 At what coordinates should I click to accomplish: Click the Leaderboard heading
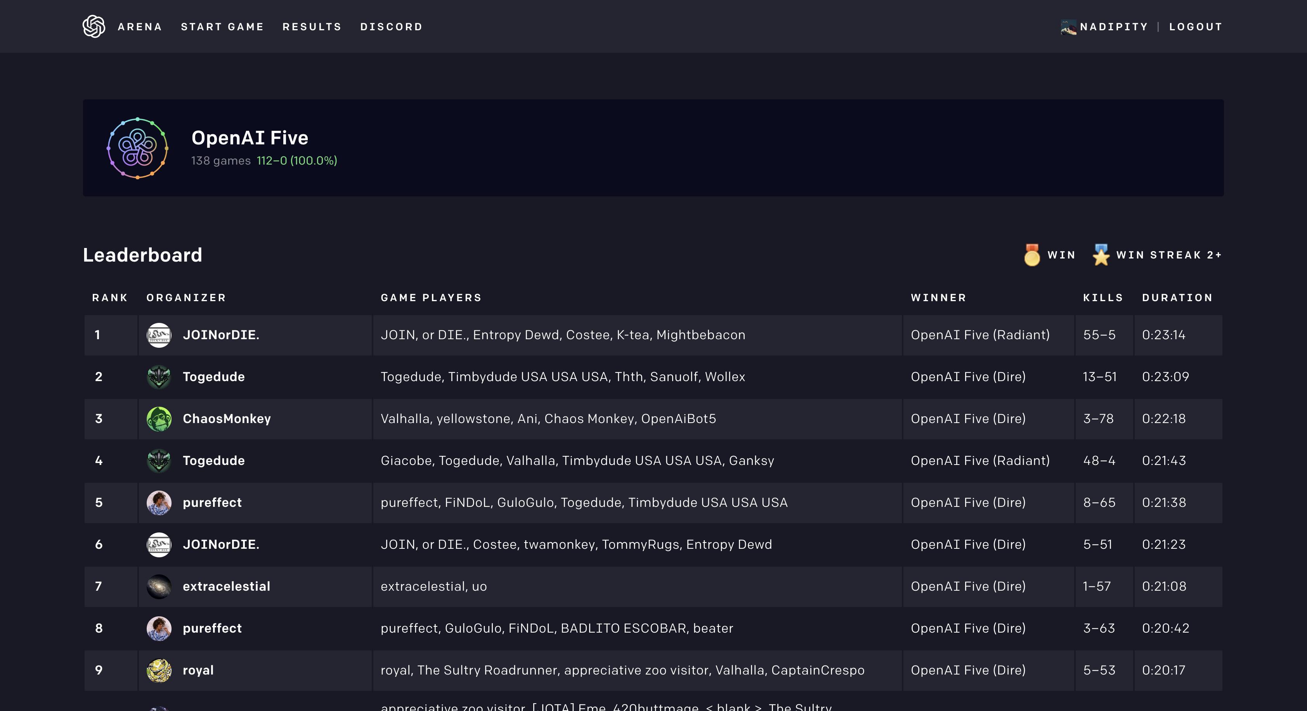[x=142, y=255]
